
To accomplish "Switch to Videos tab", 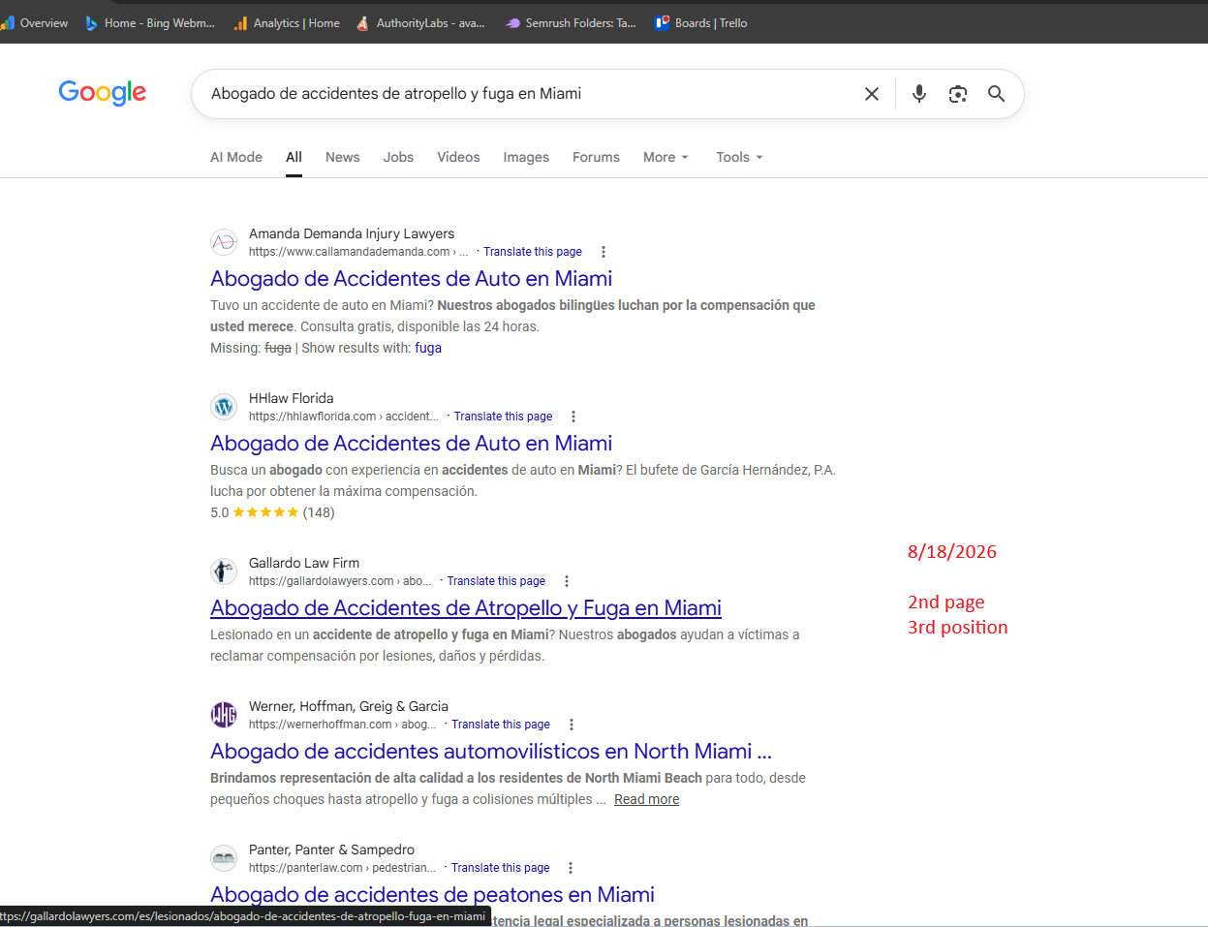I will pos(458,157).
